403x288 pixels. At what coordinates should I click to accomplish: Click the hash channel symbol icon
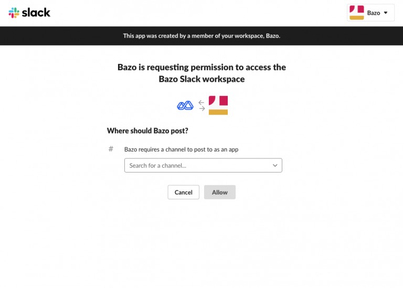tap(111, 149)
